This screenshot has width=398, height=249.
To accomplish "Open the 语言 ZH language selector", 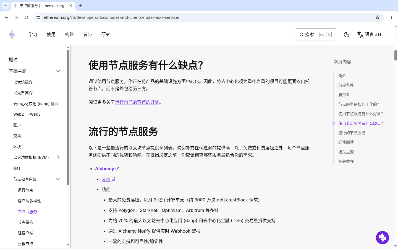I will (369, 35).
